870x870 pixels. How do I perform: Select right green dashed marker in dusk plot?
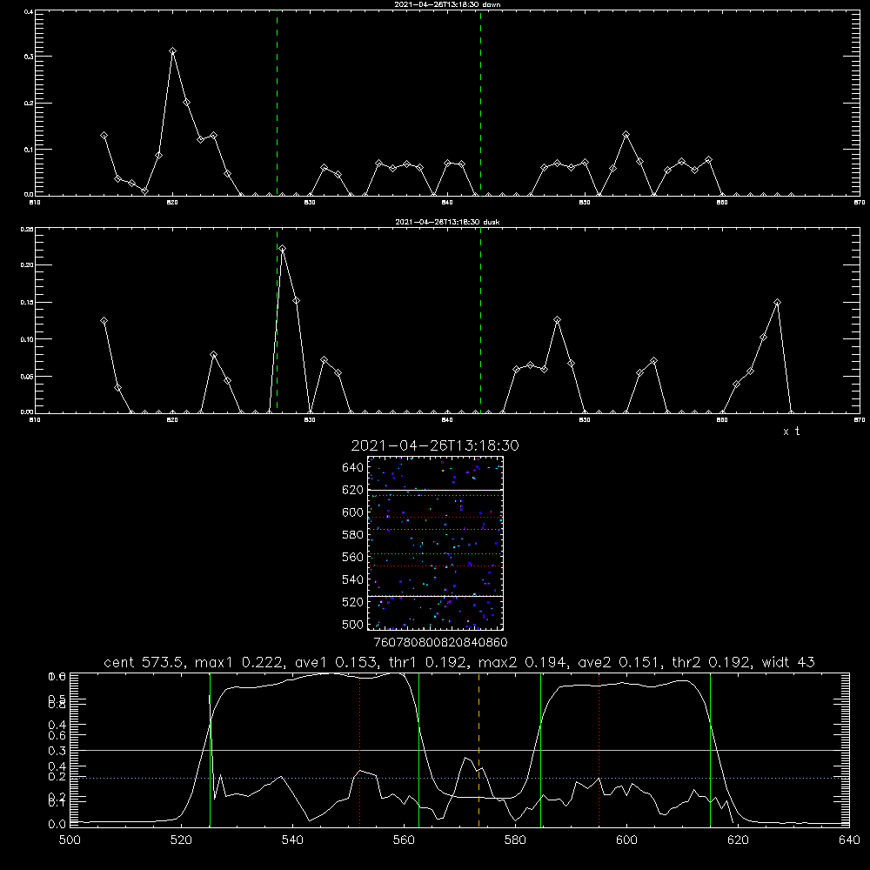(480, 320)
